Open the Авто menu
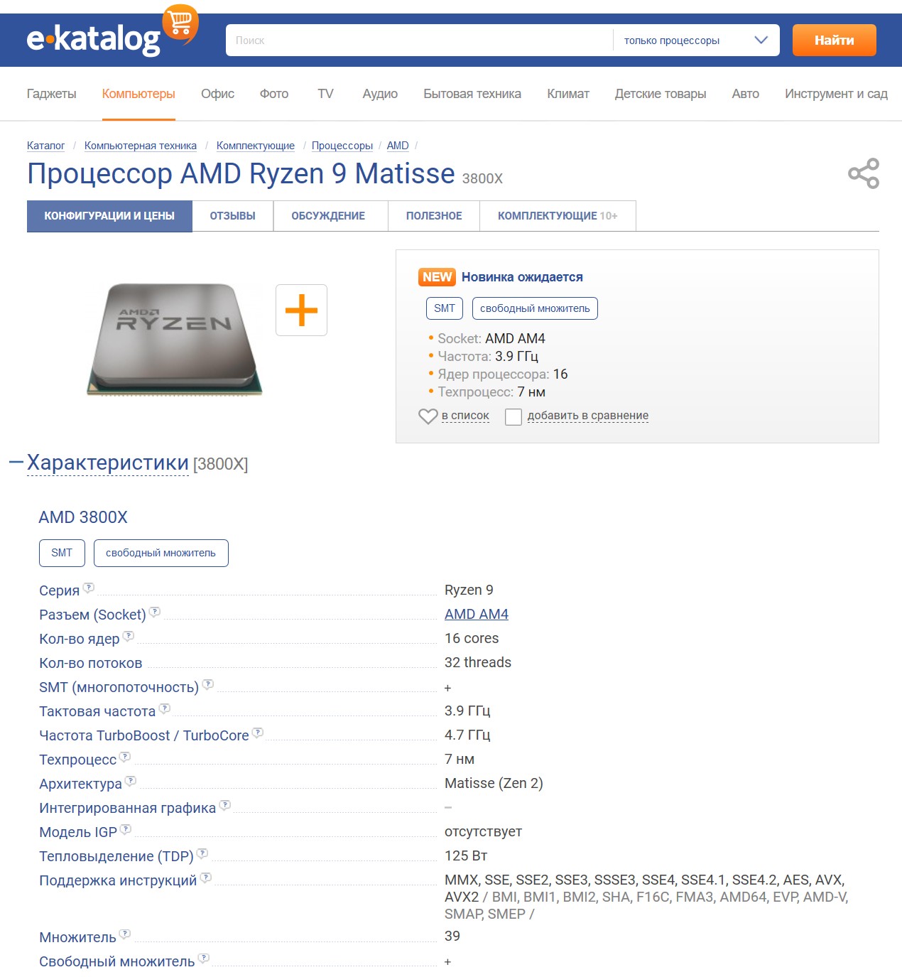Image resolution: width=902 pixels, height=977 pixels. (x=746, y=94)
